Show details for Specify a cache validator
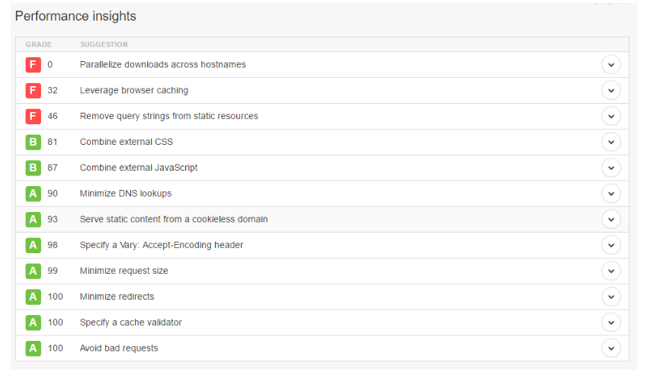This screenshot has width=647, height=379. [610, 323]
